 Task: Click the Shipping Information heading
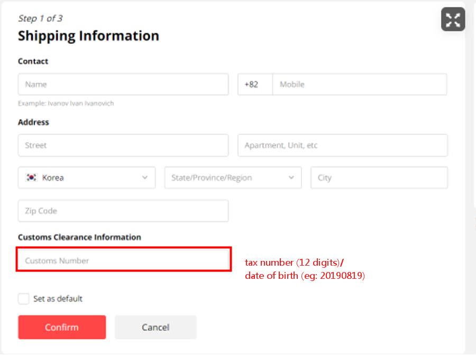pos(88,36)
